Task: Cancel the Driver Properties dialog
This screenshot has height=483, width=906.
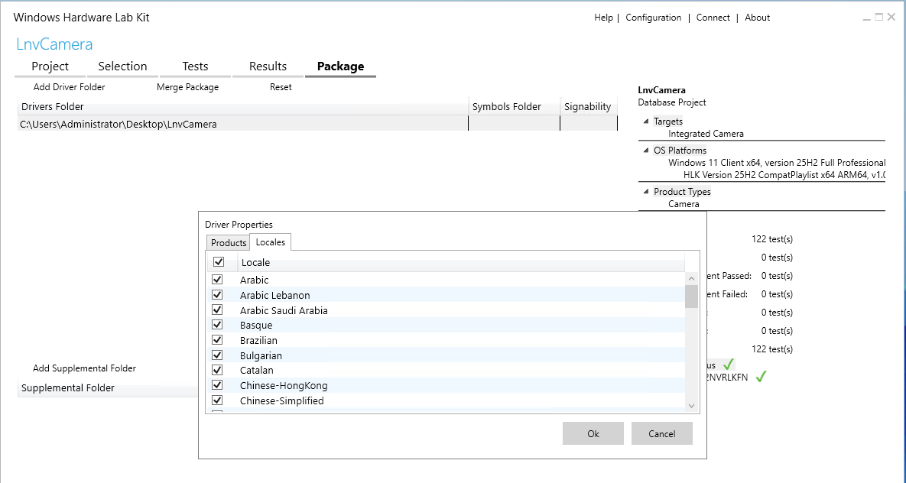Action: [661, 433]
